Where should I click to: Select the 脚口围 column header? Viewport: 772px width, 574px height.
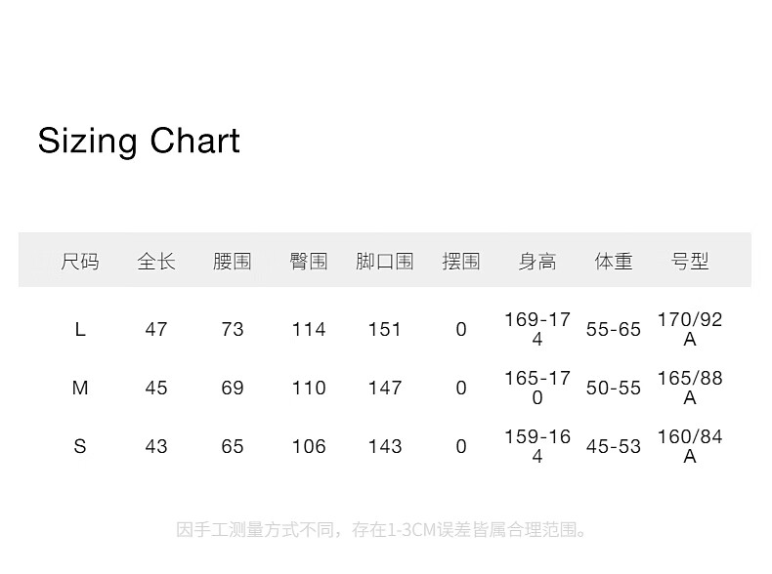click(x=385, y=261)
